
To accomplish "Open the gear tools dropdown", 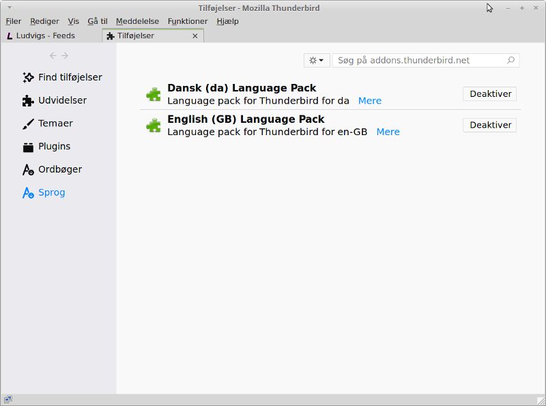I will (317, 60).
